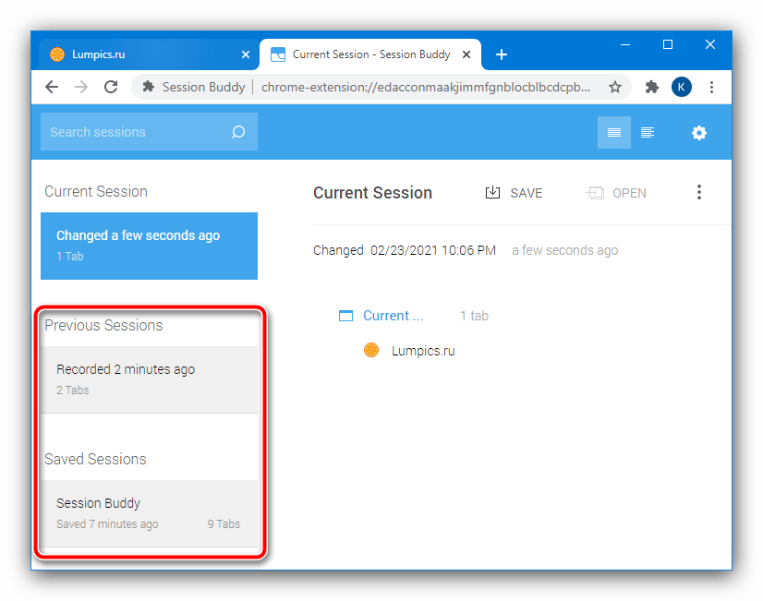Reload the current page
The image size is (763, 601).
(x=111, y=87)
